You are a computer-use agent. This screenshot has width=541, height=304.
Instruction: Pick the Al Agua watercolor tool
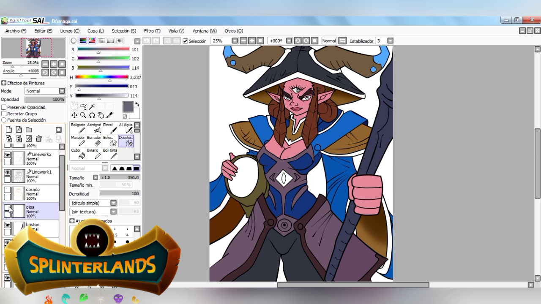coord(126,128)
